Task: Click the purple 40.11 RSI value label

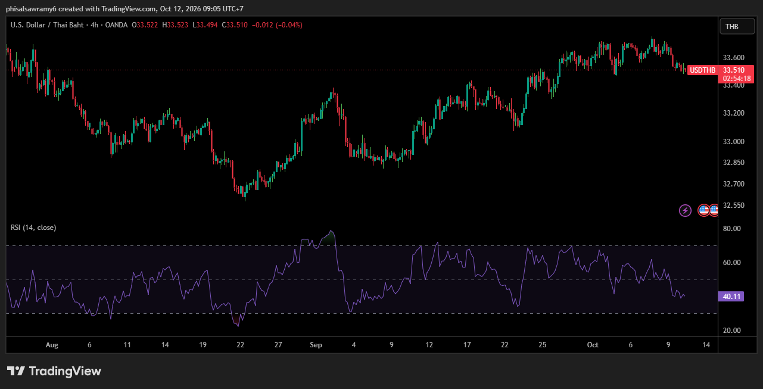Action: (731, 297)
